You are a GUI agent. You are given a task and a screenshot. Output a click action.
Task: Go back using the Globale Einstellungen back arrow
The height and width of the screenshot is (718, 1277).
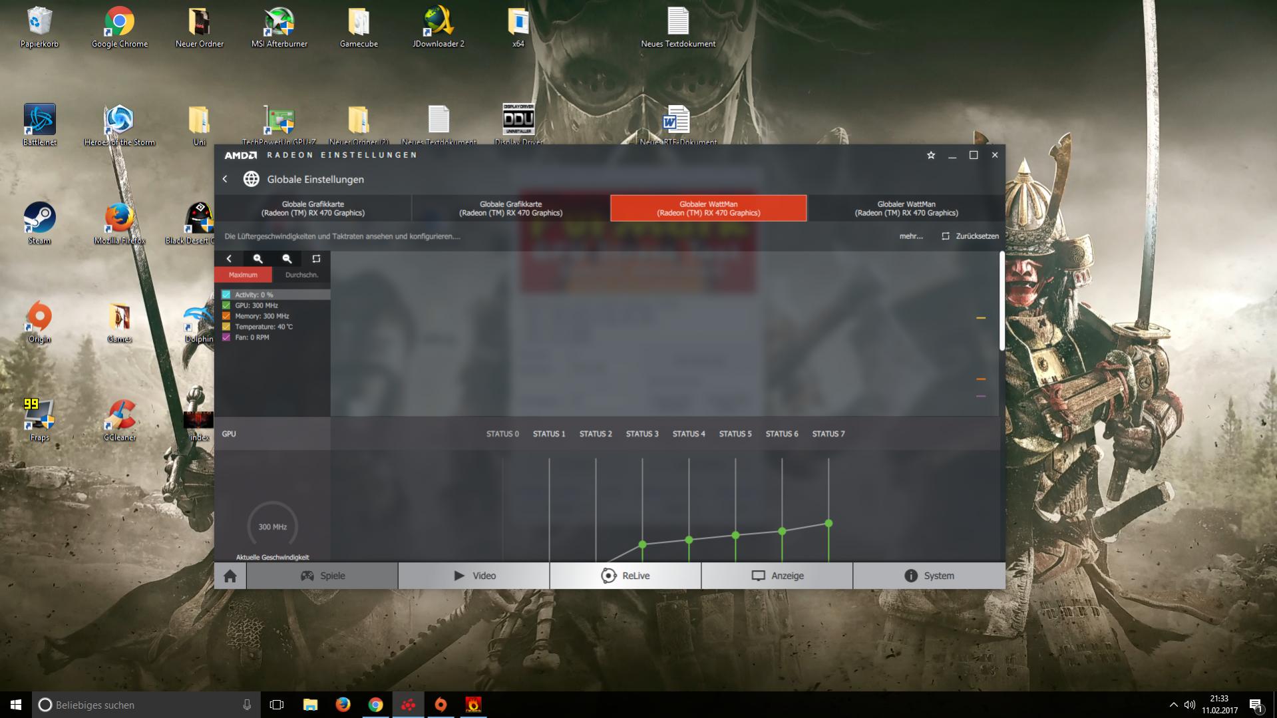coord(225,179)
